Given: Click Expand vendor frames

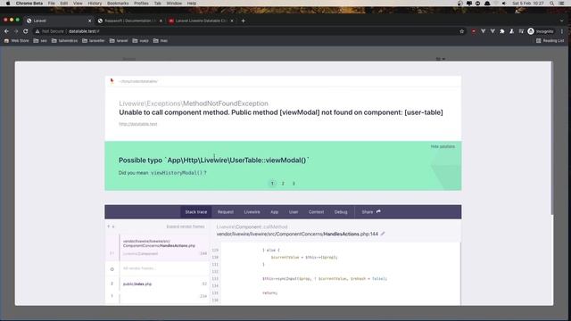Looking at the screenshot, I should (x=186, y=226).
